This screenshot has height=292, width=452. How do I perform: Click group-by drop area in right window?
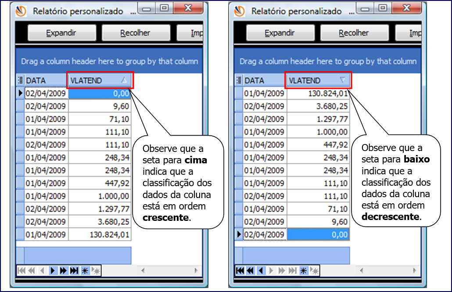(328, 61)
